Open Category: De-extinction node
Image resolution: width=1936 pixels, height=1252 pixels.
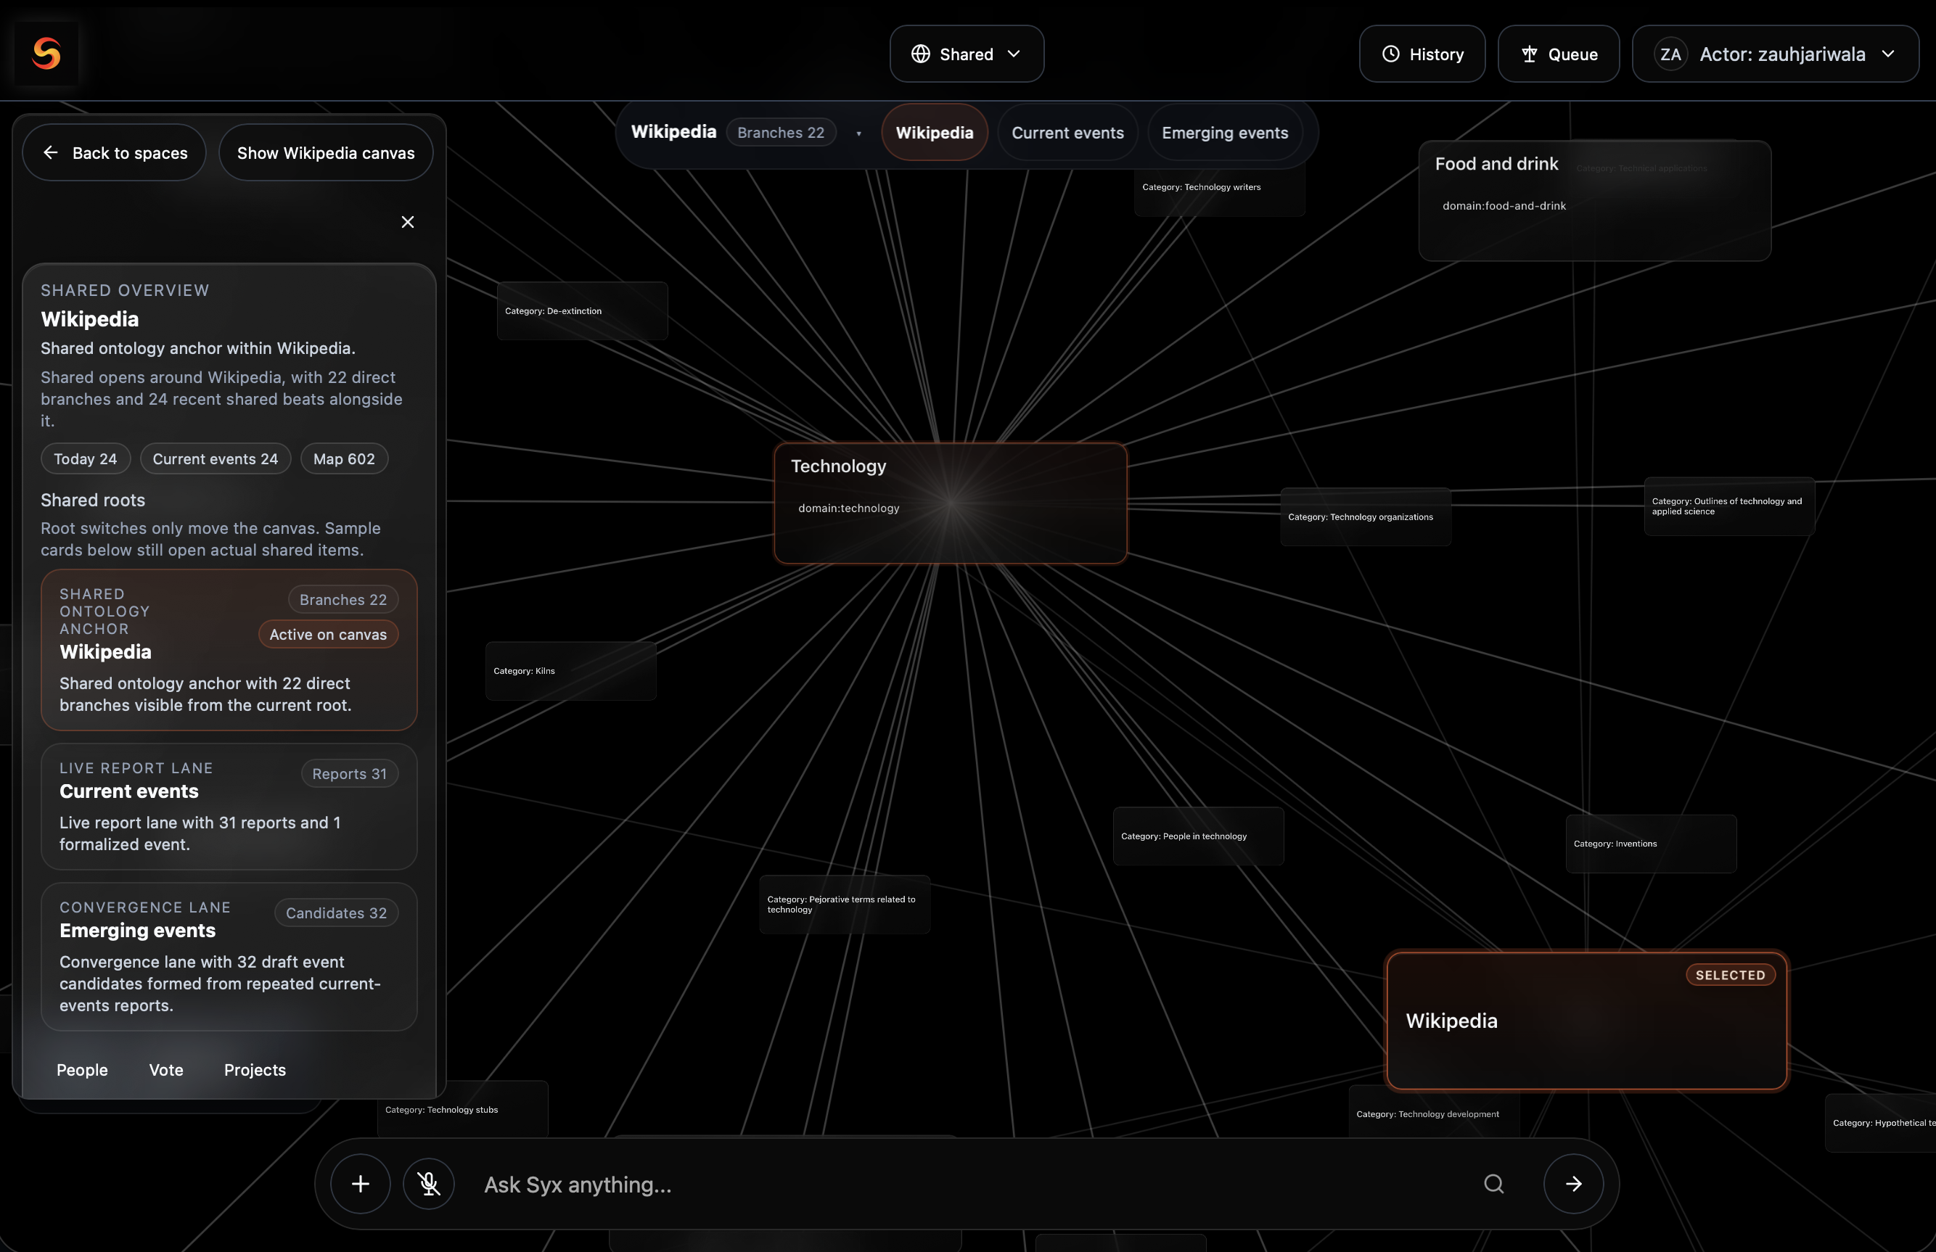pos(582,310)
